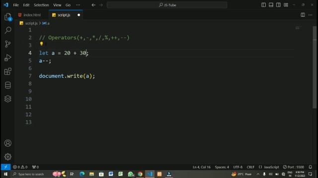
Task: Open the Search view in activity bar
Action: pos(8,30)
